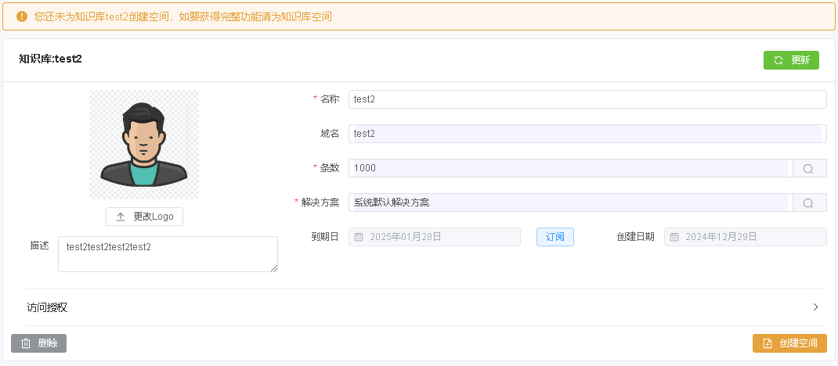Screen dimensions: 838x366
Task: Expand the 访问授权 section chevron
Action: [815, 307]
